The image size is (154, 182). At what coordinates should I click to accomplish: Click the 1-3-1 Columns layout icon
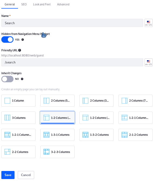point(46,135)
